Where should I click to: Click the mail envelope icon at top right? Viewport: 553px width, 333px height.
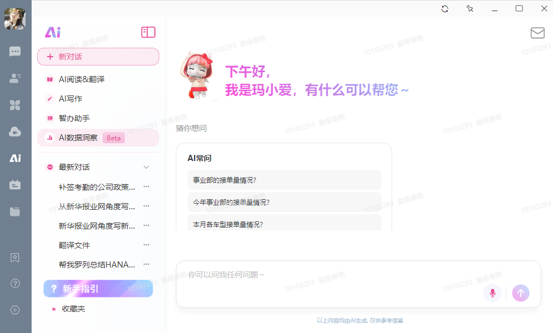(537, 33)
